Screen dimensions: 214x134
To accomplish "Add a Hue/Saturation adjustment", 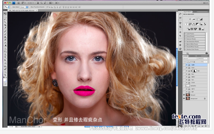I will [x=190, y=24].
